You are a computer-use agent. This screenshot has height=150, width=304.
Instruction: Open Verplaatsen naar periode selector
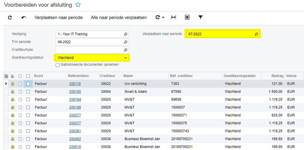click(256, 34)
